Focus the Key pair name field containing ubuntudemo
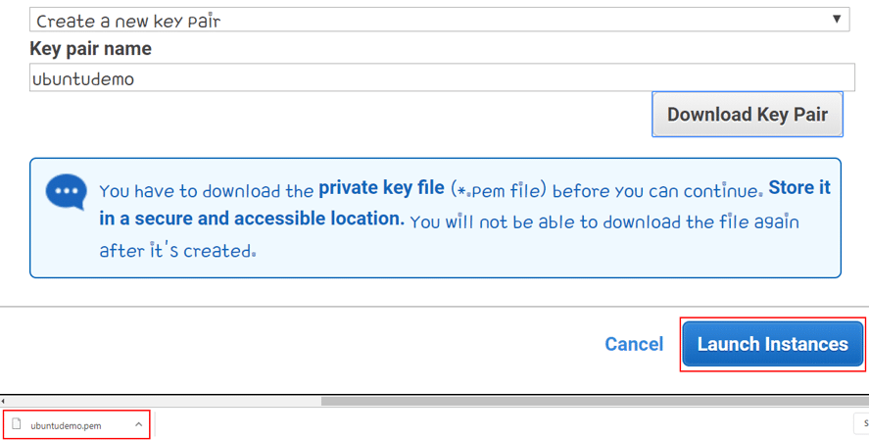Screen dimensions: 869x440 (442, 77)
